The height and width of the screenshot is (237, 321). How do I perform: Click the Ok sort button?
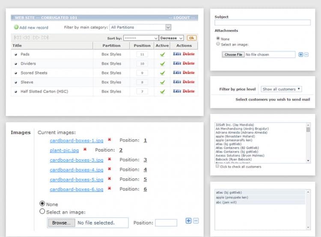pos(192,38)
